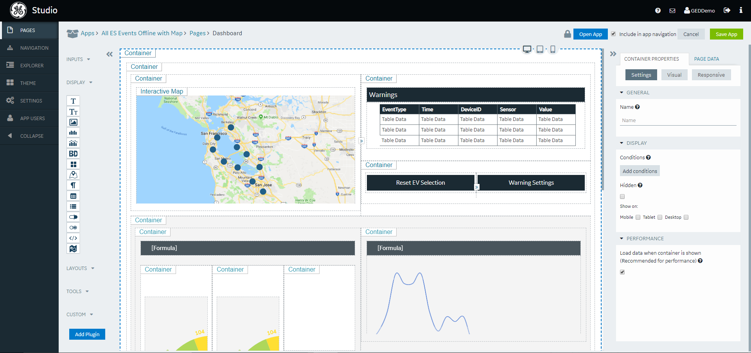This screenshot has width=751, height=353.
Task: Collapse the Performance section
Action: coord(622,239)
